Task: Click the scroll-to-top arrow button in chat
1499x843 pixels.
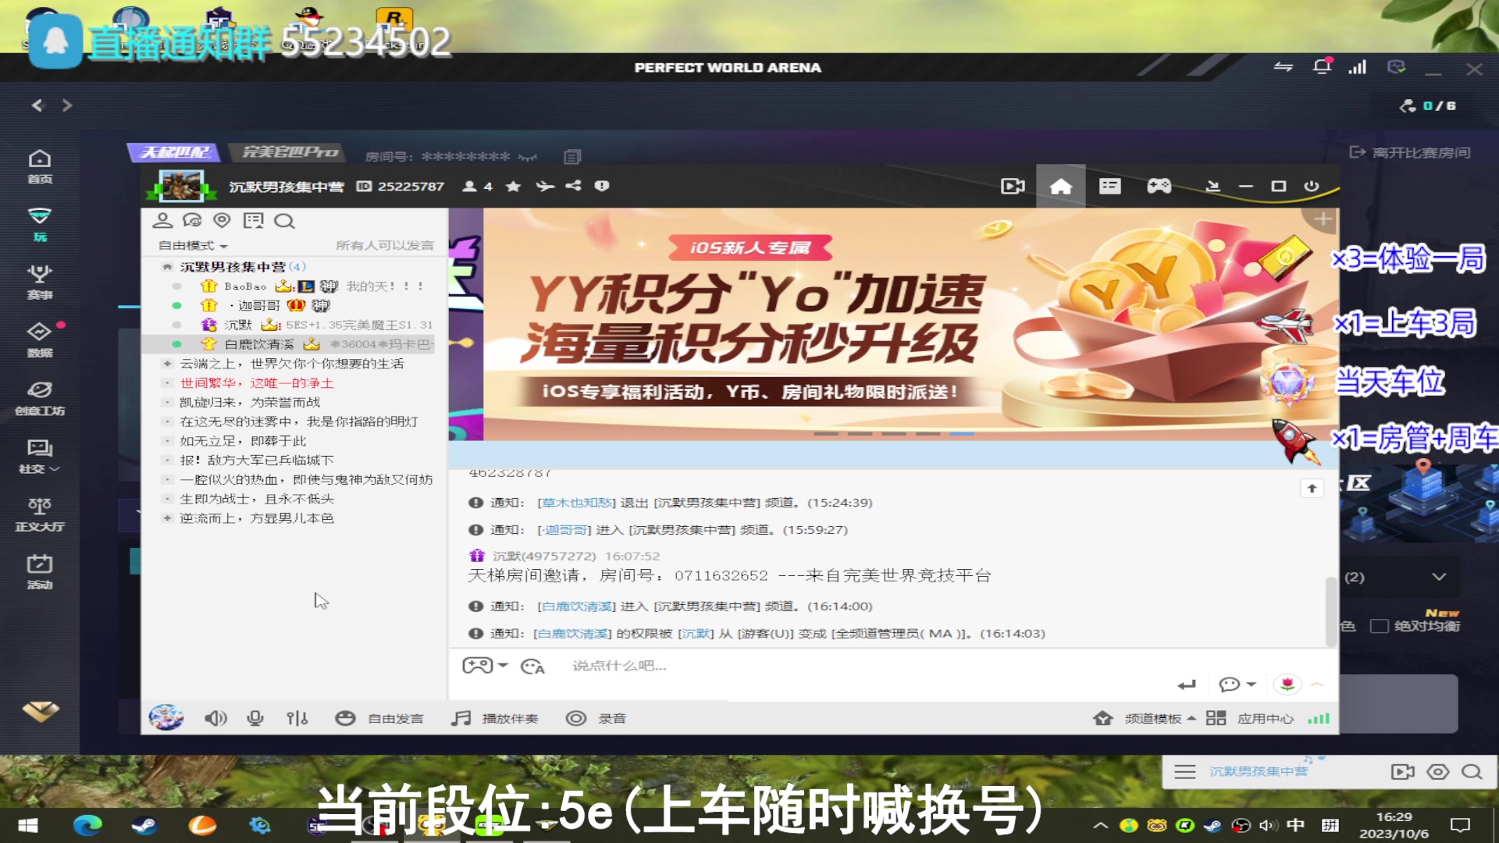Action: tap(1312, 489)
